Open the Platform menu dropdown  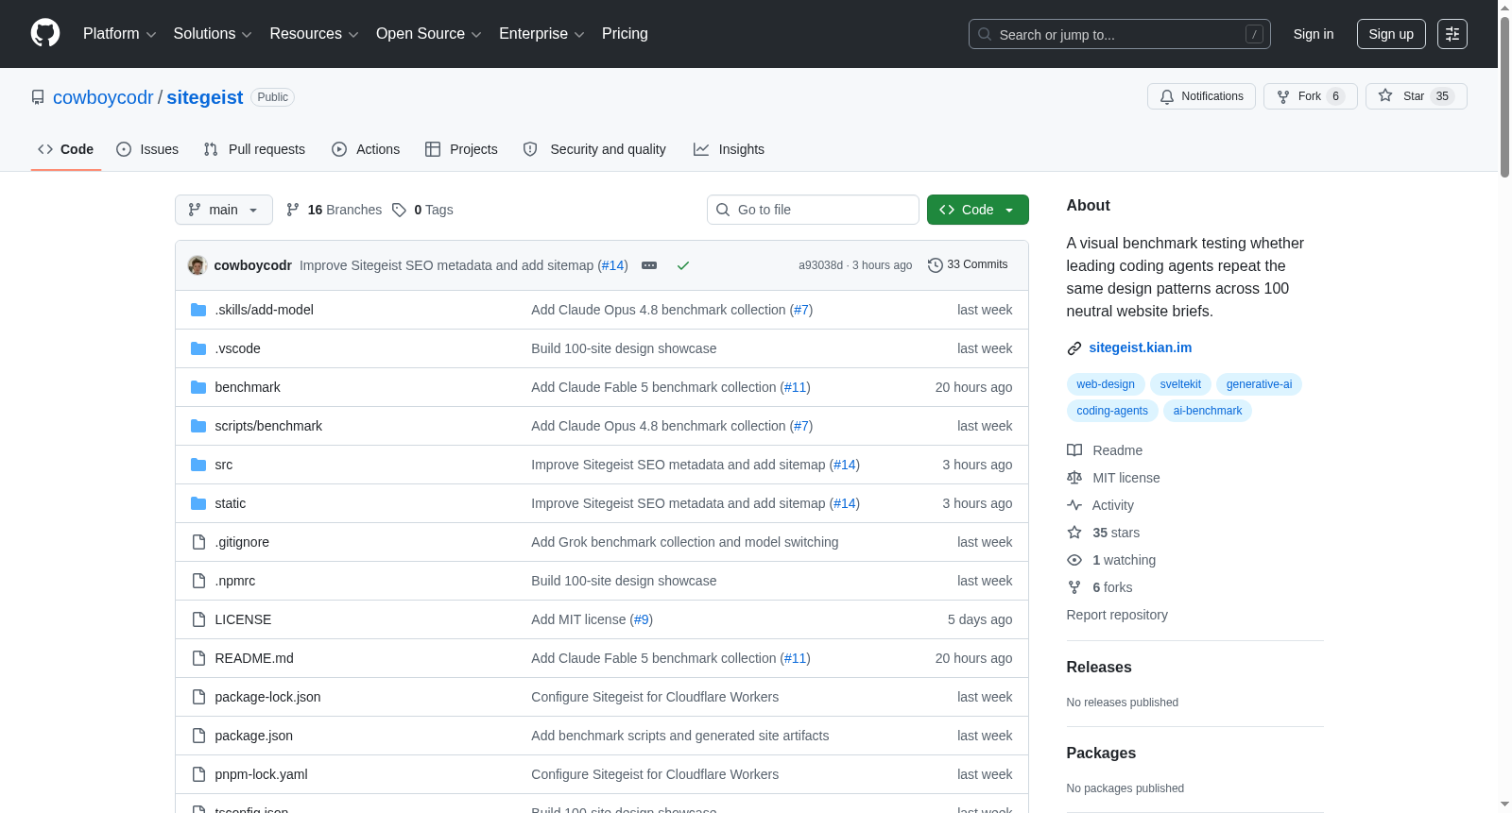pos(120,34)
